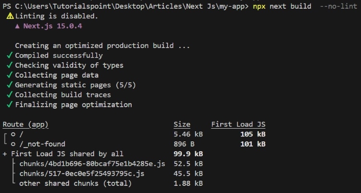Click the checkmark beside Generating static pages
This screenshot has width=361, height=193.
(9, 85)
